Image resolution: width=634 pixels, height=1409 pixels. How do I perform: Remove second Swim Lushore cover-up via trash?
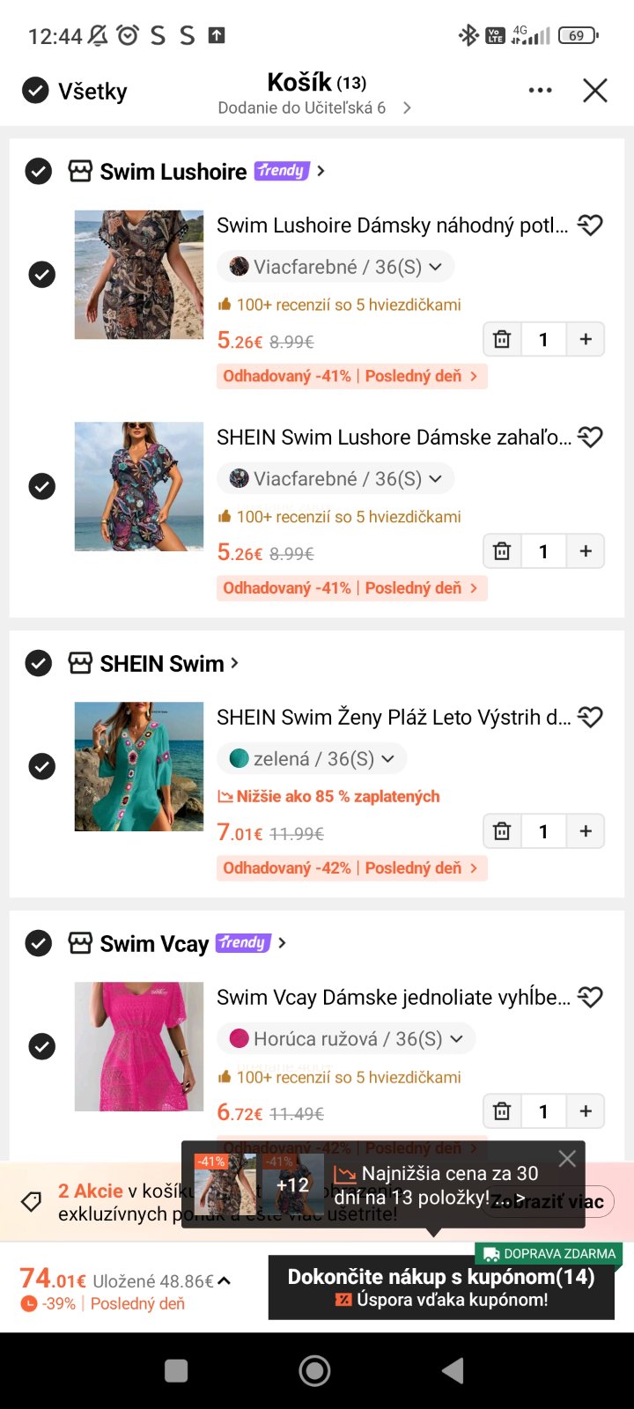(x=502, y=551)
